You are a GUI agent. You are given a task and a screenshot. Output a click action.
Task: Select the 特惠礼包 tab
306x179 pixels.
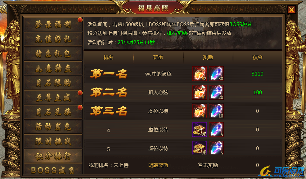53,53
